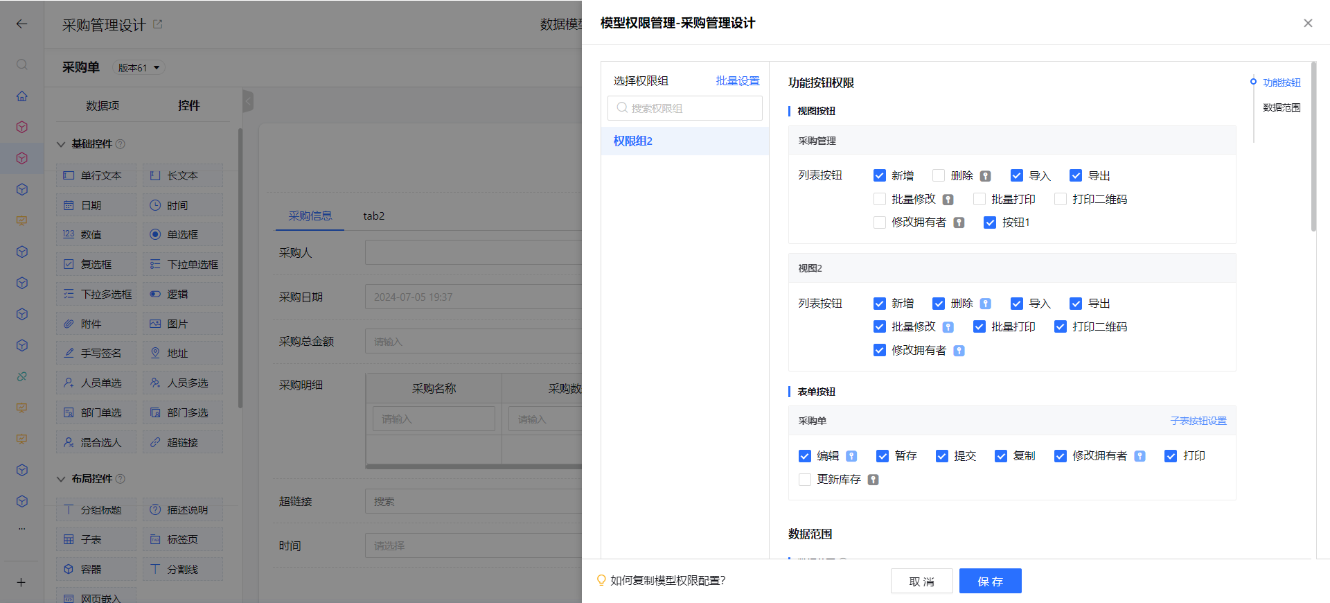This screenshot has width=1330, height=603.
Task: Click lock icon next to 更新库存
Action: [874, 480]
